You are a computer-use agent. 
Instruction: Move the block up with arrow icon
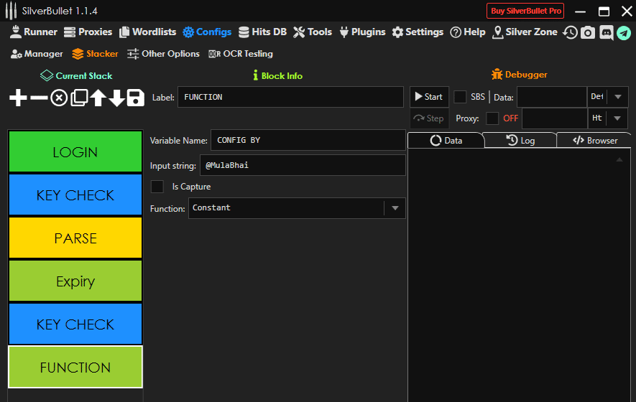(x=98, y=98)
